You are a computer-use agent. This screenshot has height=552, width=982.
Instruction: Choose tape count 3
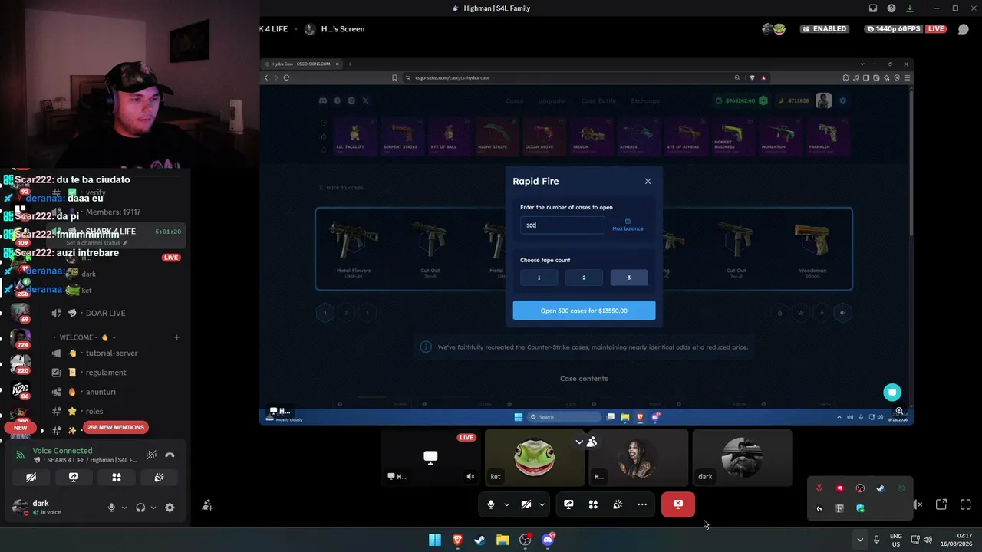(629, 278)
